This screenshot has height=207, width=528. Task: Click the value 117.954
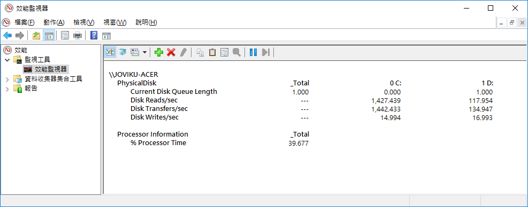point(481,100)
